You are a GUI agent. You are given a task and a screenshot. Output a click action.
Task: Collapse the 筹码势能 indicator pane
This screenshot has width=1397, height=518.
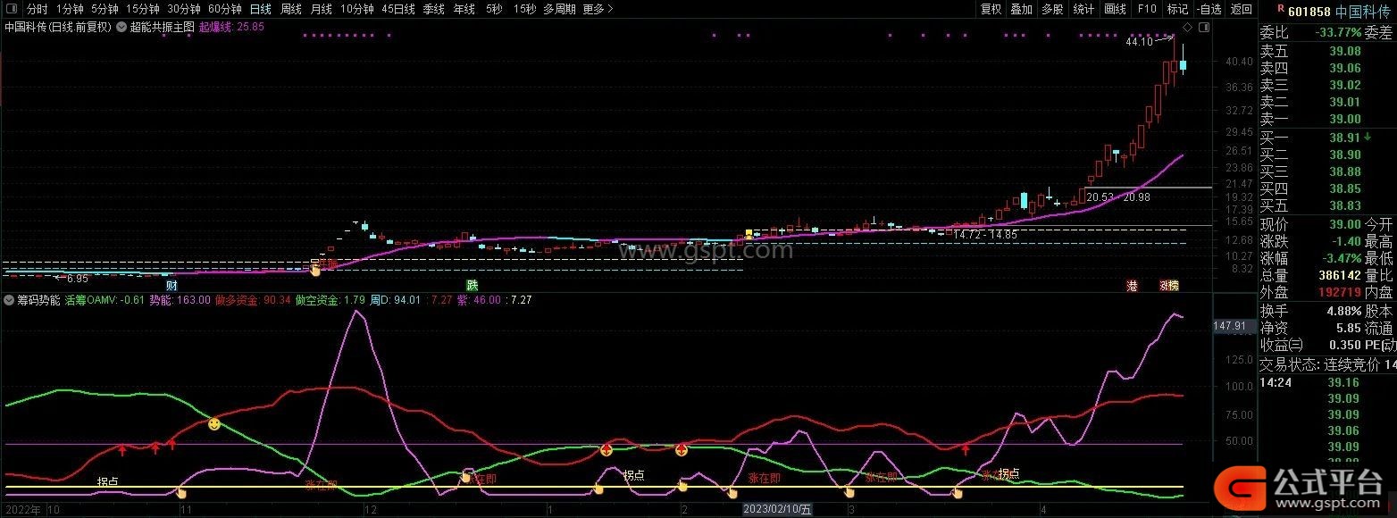pyautogui.click(x=9, y=300)
